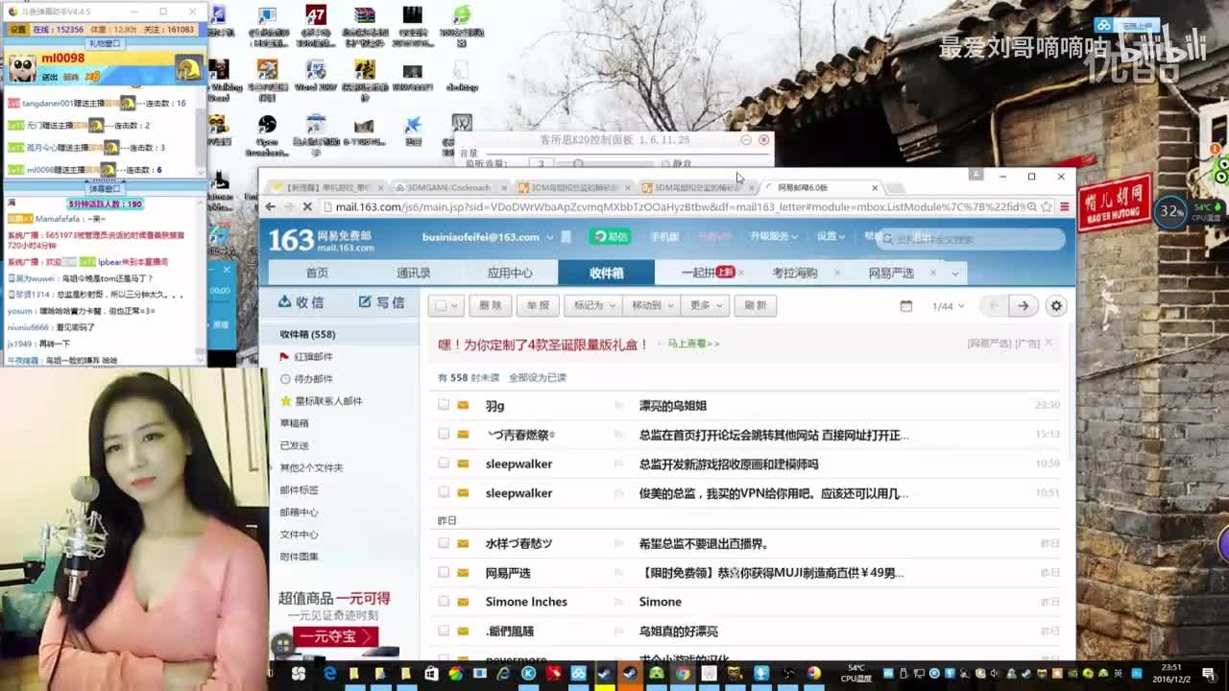Open the 设置 settings dropdown
The height and width of the screenshot is (691, 1229).
[x=831, y=236]
